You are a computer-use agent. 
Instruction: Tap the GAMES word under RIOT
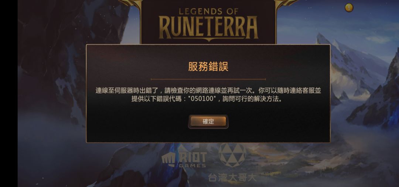[x=192, y=166]
